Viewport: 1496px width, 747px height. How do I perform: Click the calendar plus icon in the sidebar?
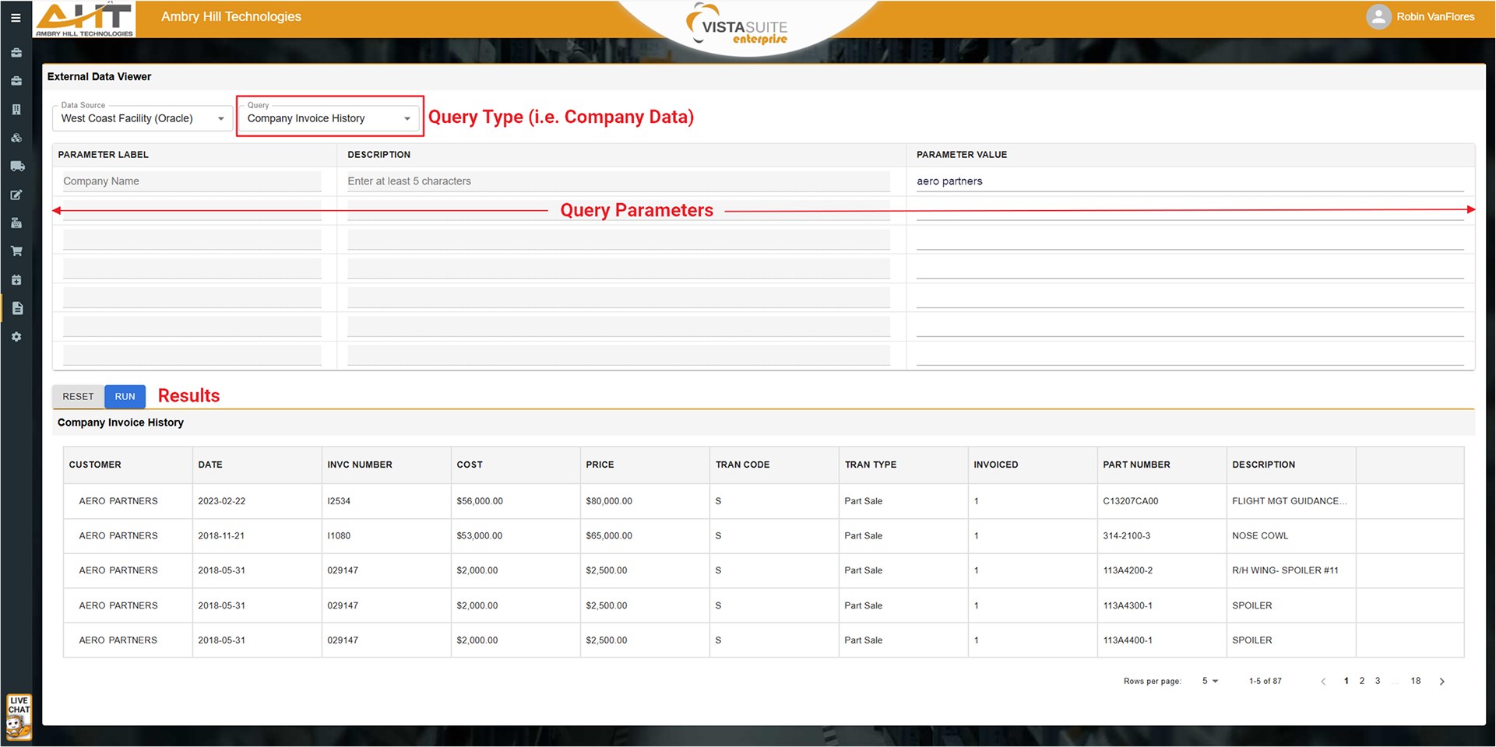(16, 280)
